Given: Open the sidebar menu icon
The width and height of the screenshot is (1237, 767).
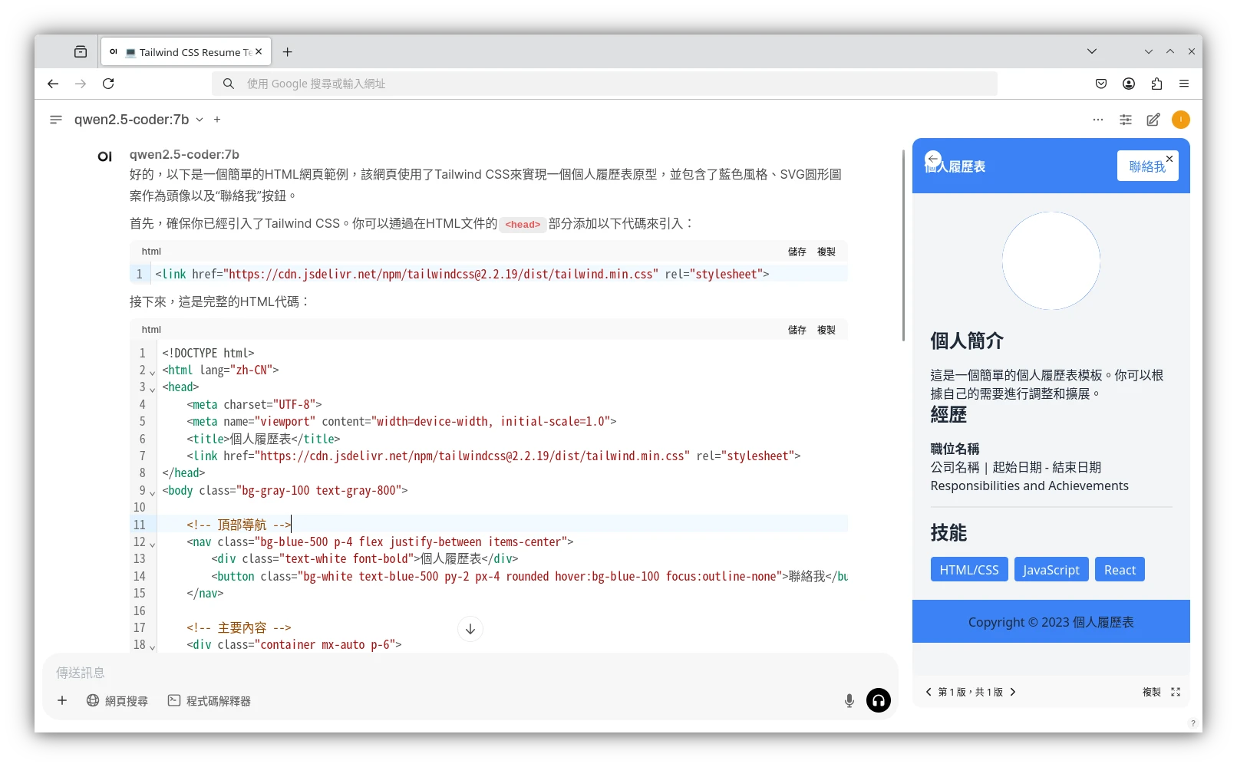Looking at the screenshot, I should coord(55,120).
